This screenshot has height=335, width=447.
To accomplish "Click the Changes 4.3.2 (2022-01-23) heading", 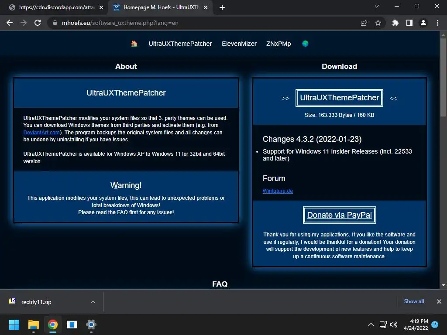I will click(x=312, y=139).
